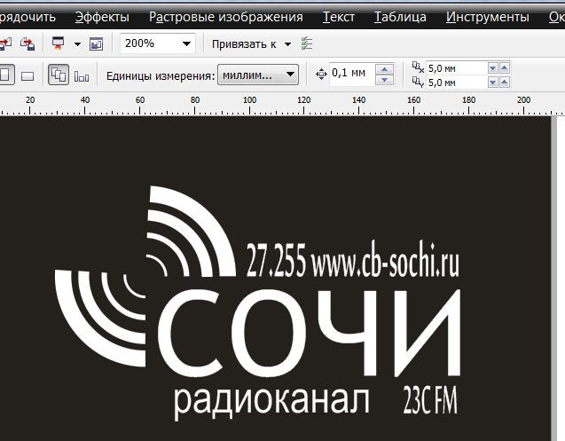Viewport: 565px width, 441px height.
Task: Toggle the All Pages layout button
Action: (x=59, y=75)
